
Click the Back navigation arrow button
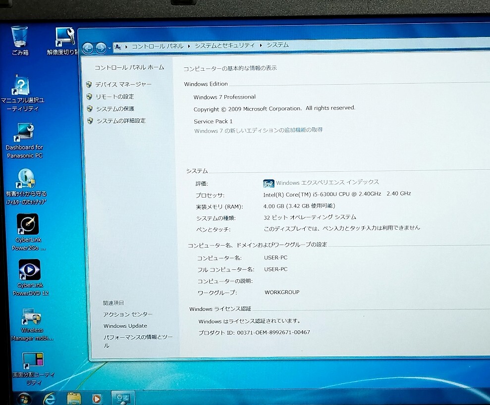pos(88,49)
